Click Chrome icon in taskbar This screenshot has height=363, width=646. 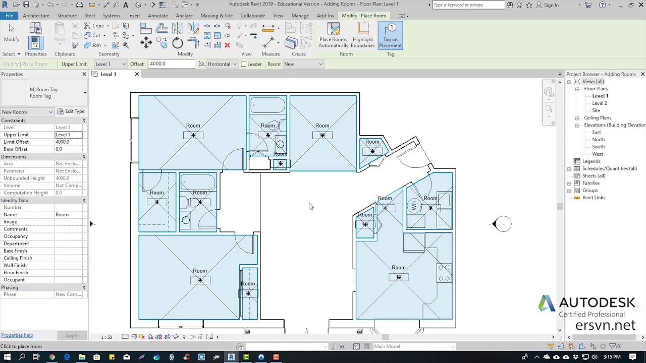click(x=52, y=357)
